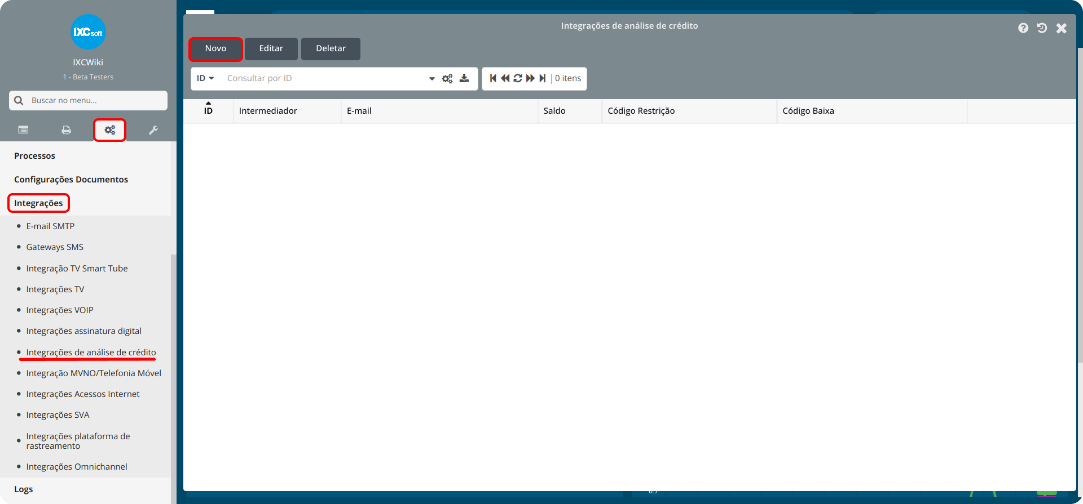Click the history clock icon
The width and height of the screenshot is (1083, 504).
[x=1042, y=28]
